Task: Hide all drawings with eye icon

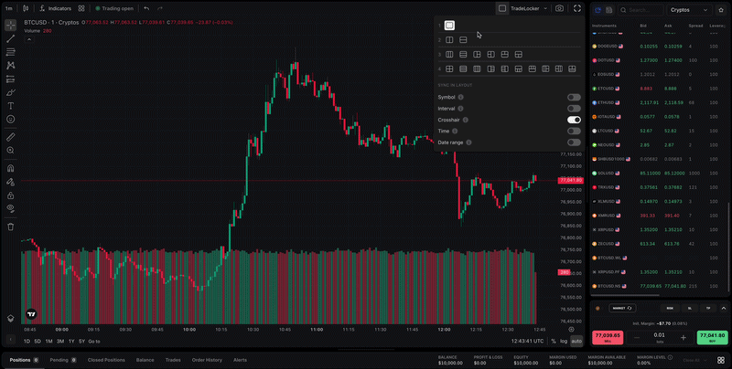Action: click(x=10, y=208)
